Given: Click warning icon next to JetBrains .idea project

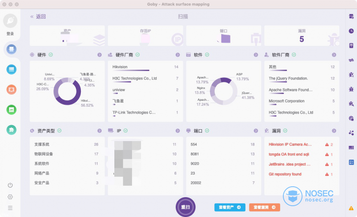Looking at the screenshot, I should [x=327, y=165].
